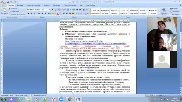The image size is (182, 102).
Task: Center the text
Action: click(x=67, y=14)
